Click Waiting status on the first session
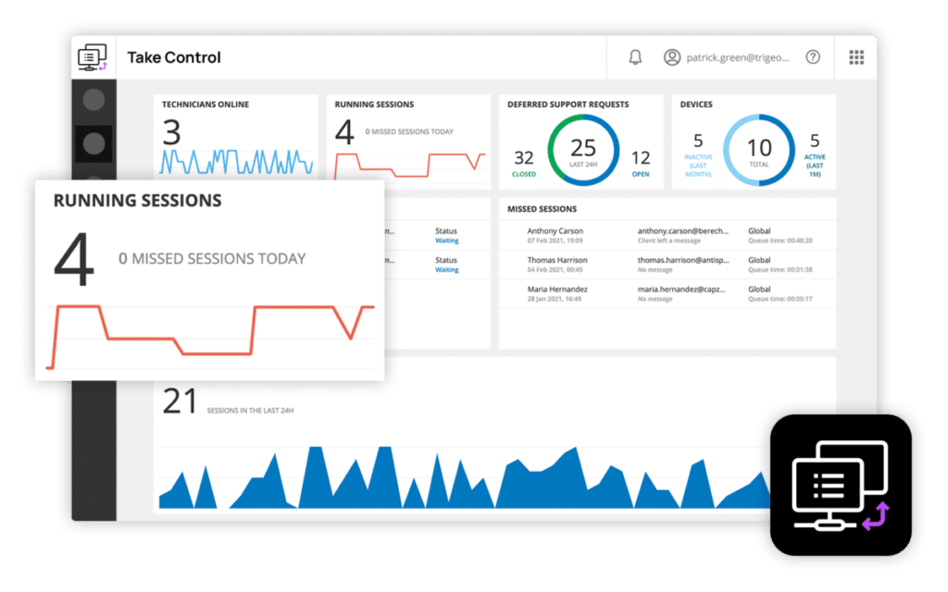 click(x=445, y=240)
